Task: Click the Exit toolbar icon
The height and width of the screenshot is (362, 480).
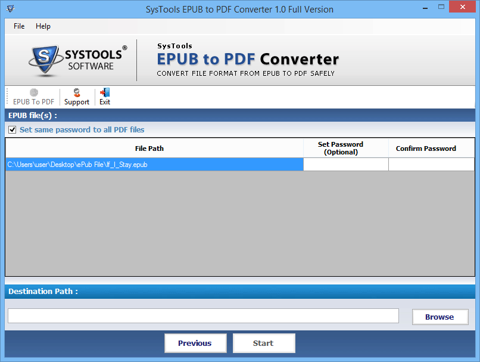Action: click(105, 97)
